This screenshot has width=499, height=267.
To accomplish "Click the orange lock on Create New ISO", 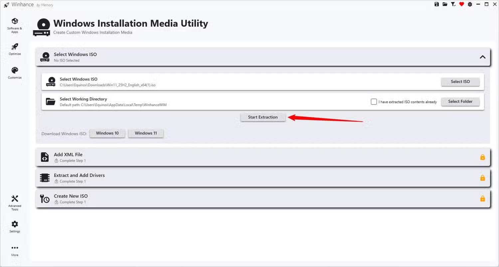I will pos(482,199).
